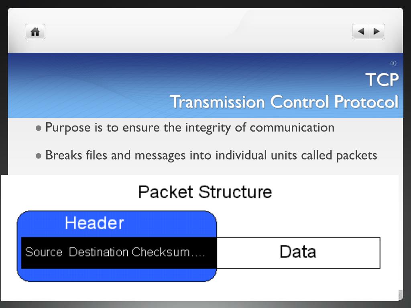Click the word Structure in diagram title

[235, 192]
